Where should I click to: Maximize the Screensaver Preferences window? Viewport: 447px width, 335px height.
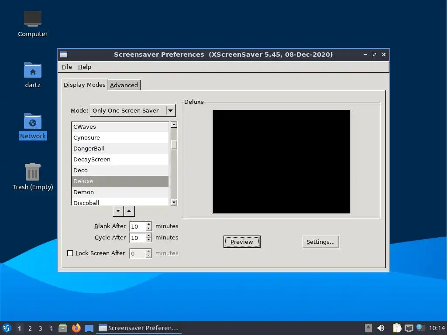[x=374, y=55]
